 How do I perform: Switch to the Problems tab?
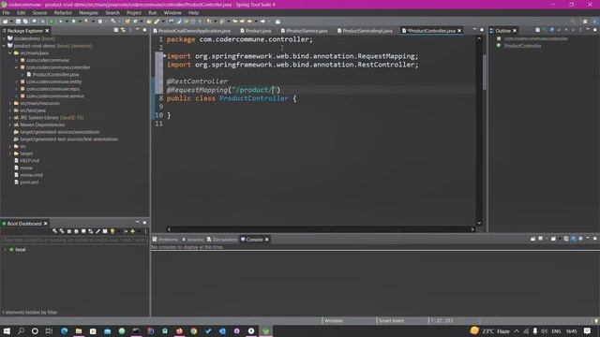point(165,240)
